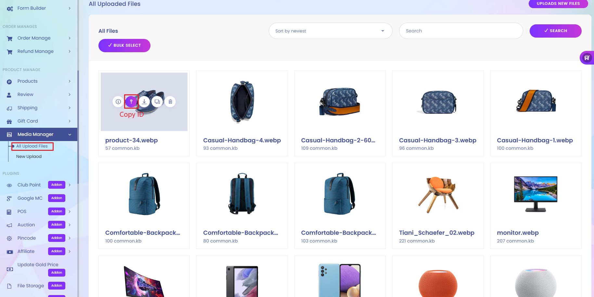Image resolution: width=594 pixels, height=297 pixels.
Task: Click the Copy ID key icon
Action: click(x=131, y=101)
